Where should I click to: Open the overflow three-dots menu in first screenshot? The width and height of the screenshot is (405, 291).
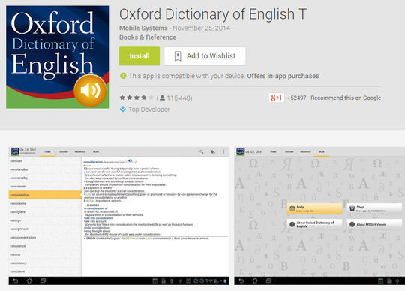(x=223, y=151)
